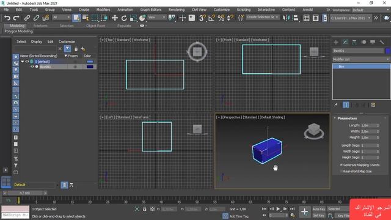Select Box entry in modifier stack
This screenshot has height=220, width=391.
(x=361, y=67)
